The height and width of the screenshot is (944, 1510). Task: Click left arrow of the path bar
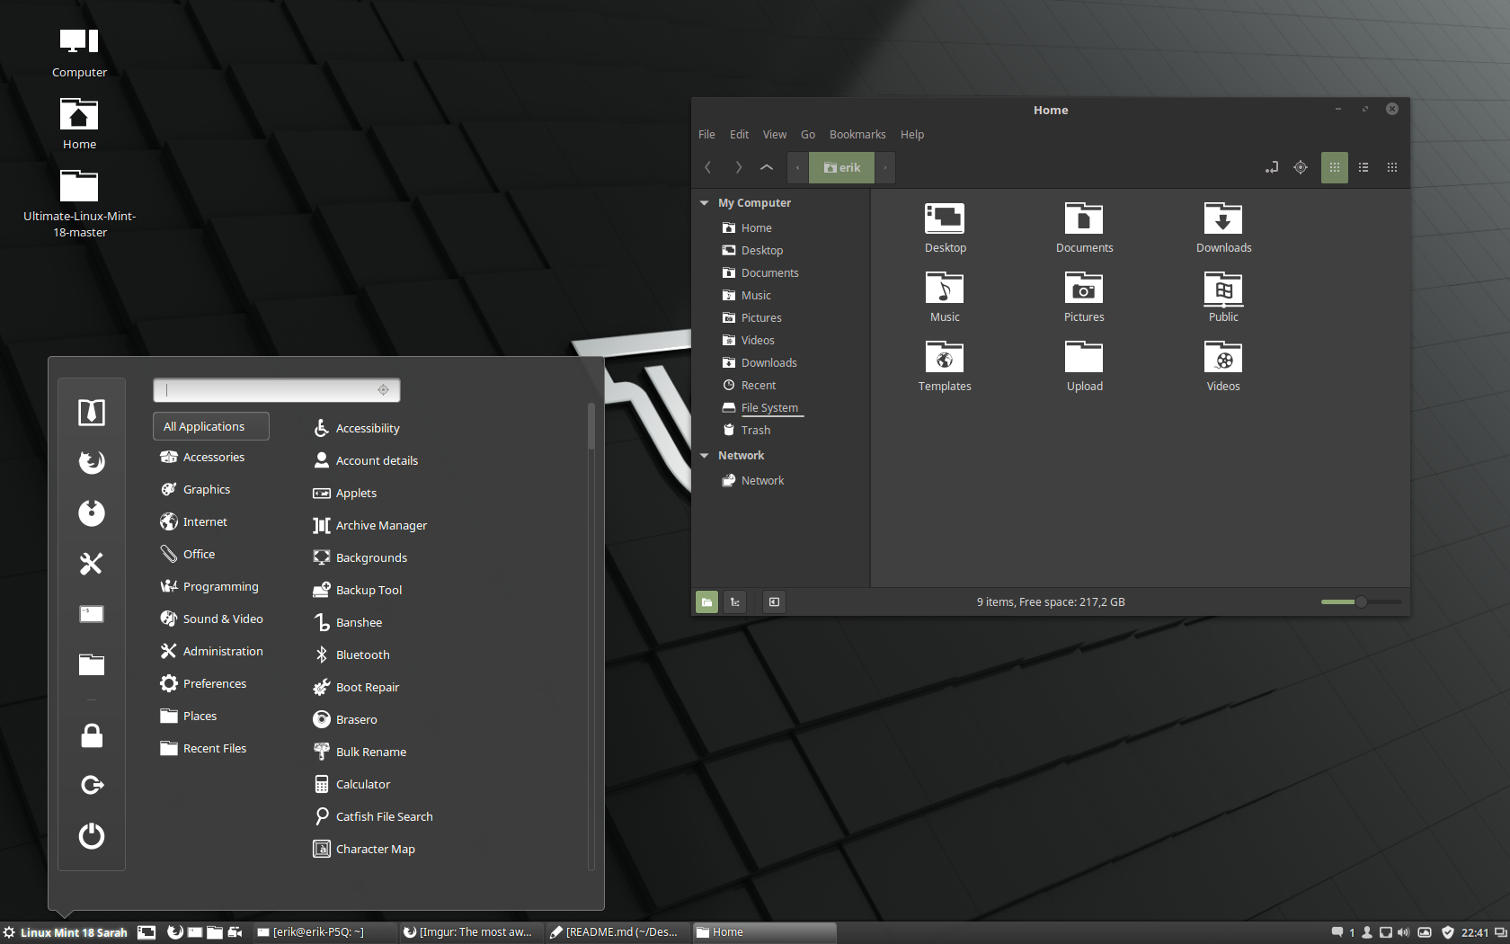click(797, 167)
